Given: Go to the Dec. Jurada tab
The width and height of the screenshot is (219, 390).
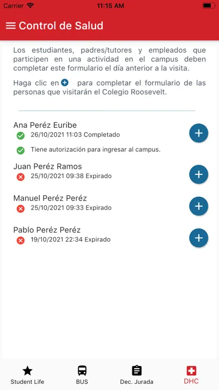Looking at the screenshot, I should point(137,375).
